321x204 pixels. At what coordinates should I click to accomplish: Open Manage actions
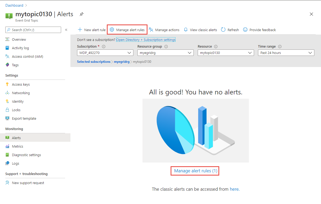pos(164,30)
